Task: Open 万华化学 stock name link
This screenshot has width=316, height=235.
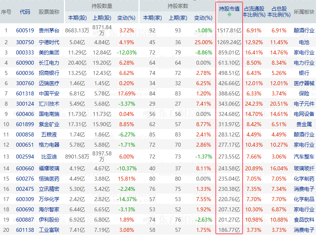Action: coord(49,200)
